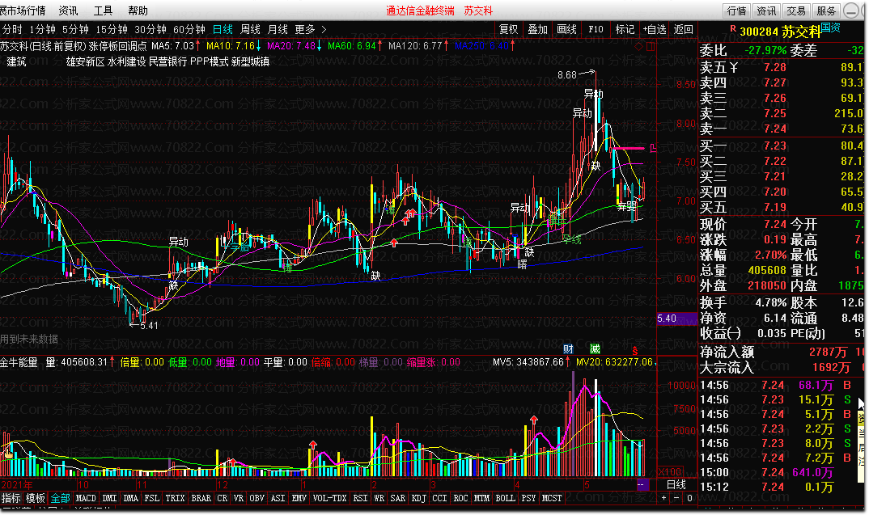Viewport: 869px width, 515px height.
Task: Switch to the TRIX indicator
Action: [x=175, y=498]
